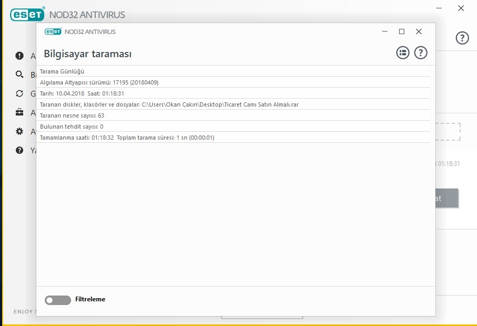Close the main ESET window
477x326 pixels.
pos(461,8)
